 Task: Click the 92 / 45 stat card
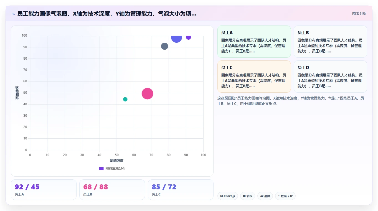point(44,190)
